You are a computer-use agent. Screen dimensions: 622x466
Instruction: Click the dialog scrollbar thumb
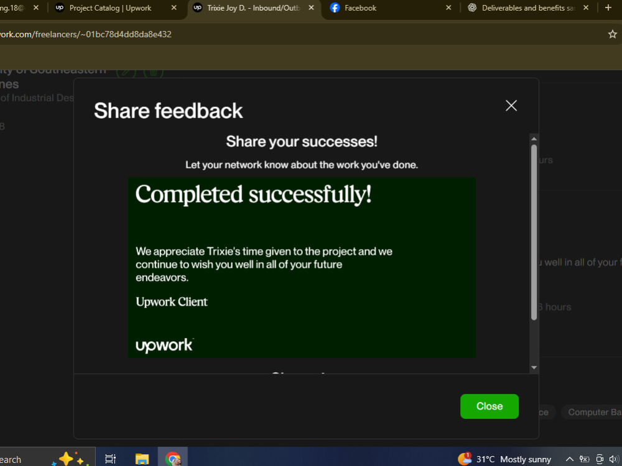534,232
